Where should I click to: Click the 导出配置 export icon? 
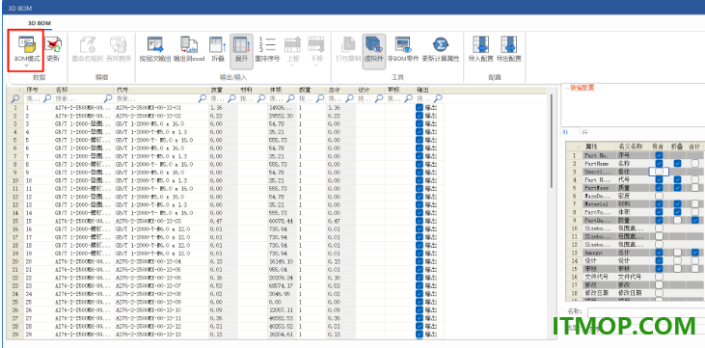tap(508, 45)
